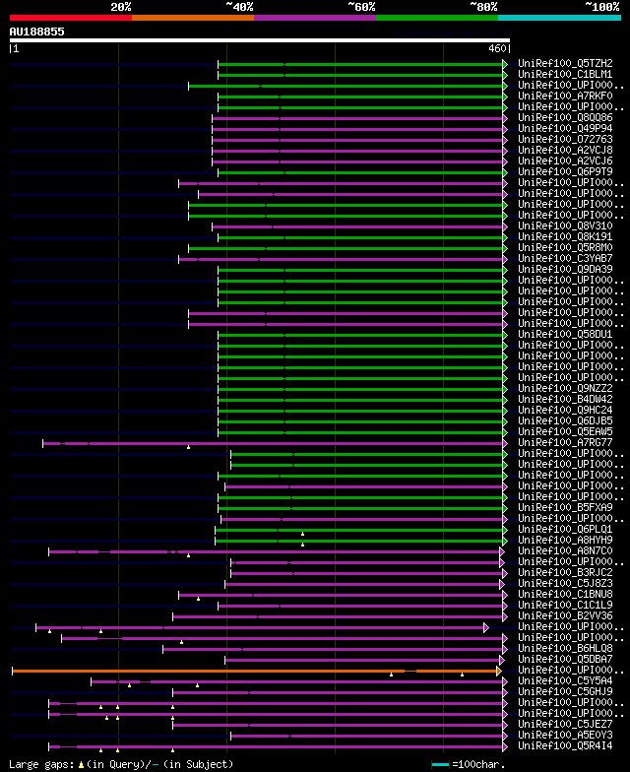Screen dimensions: 630x772
Task: Select the UniRef100_A2VCJ8 label
Action: 565,150
